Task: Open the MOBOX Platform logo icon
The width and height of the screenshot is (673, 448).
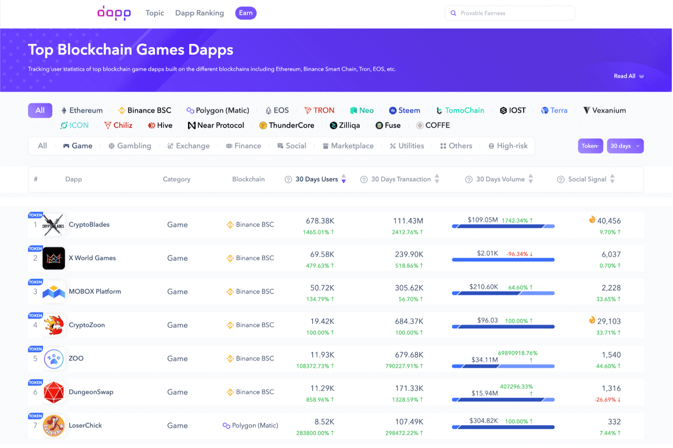Action: click(x=53, y=292)
